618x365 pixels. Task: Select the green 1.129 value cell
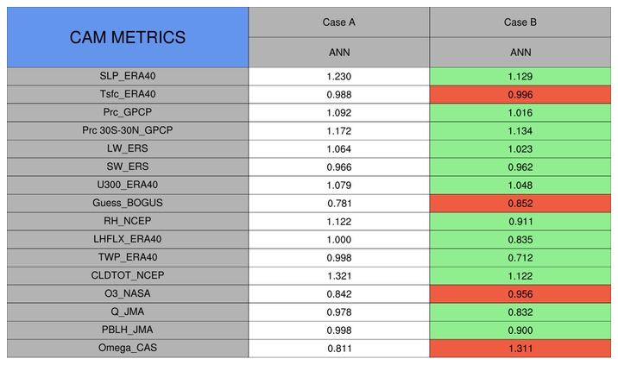click(x=520, y=76)
